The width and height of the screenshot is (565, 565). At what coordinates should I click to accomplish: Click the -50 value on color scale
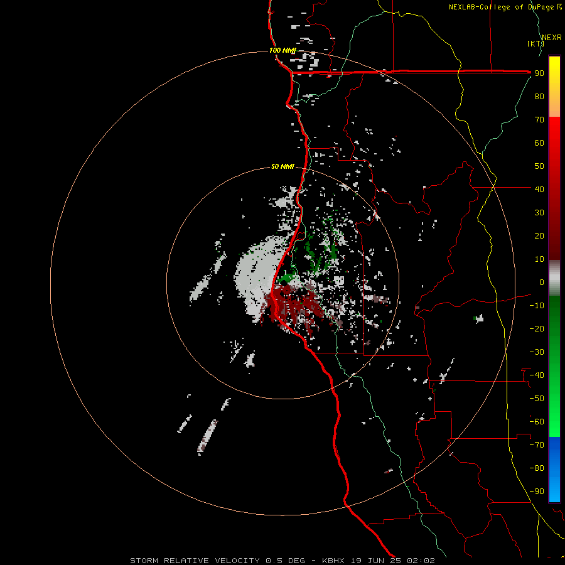click(537, 399)
